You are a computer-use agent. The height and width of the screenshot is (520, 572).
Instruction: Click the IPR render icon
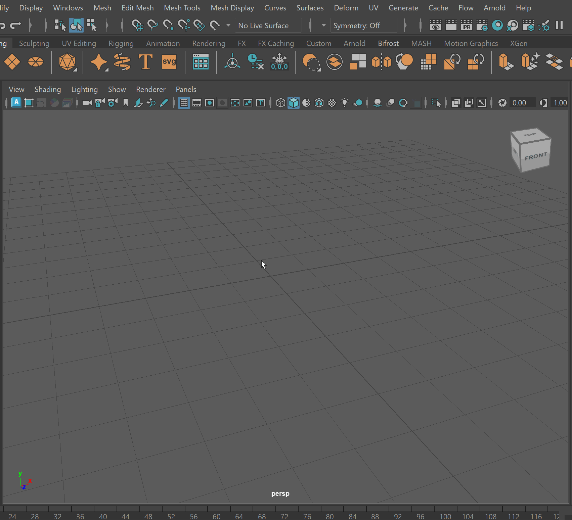click(466, 26)
